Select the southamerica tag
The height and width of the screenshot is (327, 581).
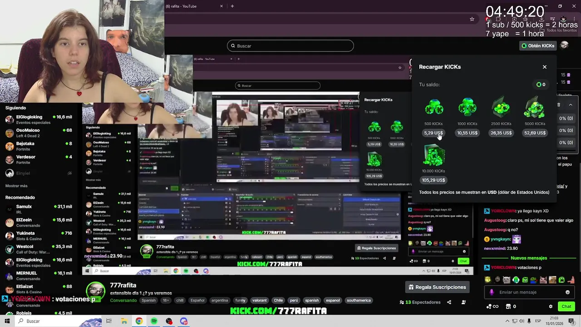coord(359,300)
